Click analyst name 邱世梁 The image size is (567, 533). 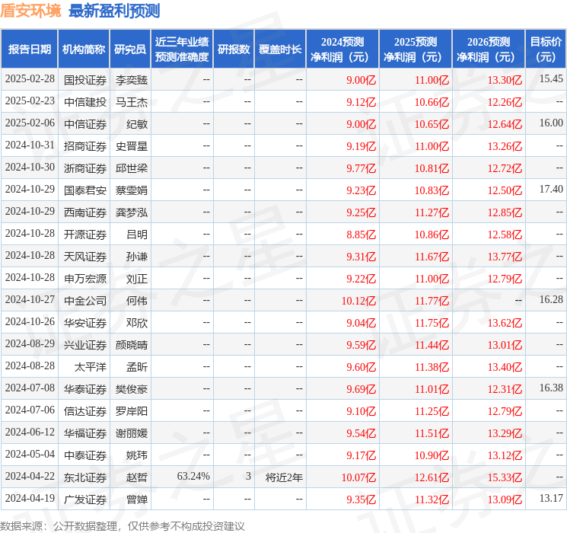(x=131, y=168)
